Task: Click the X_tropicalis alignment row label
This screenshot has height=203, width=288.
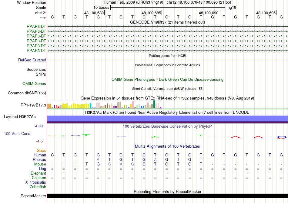Action: coord(36,182)
